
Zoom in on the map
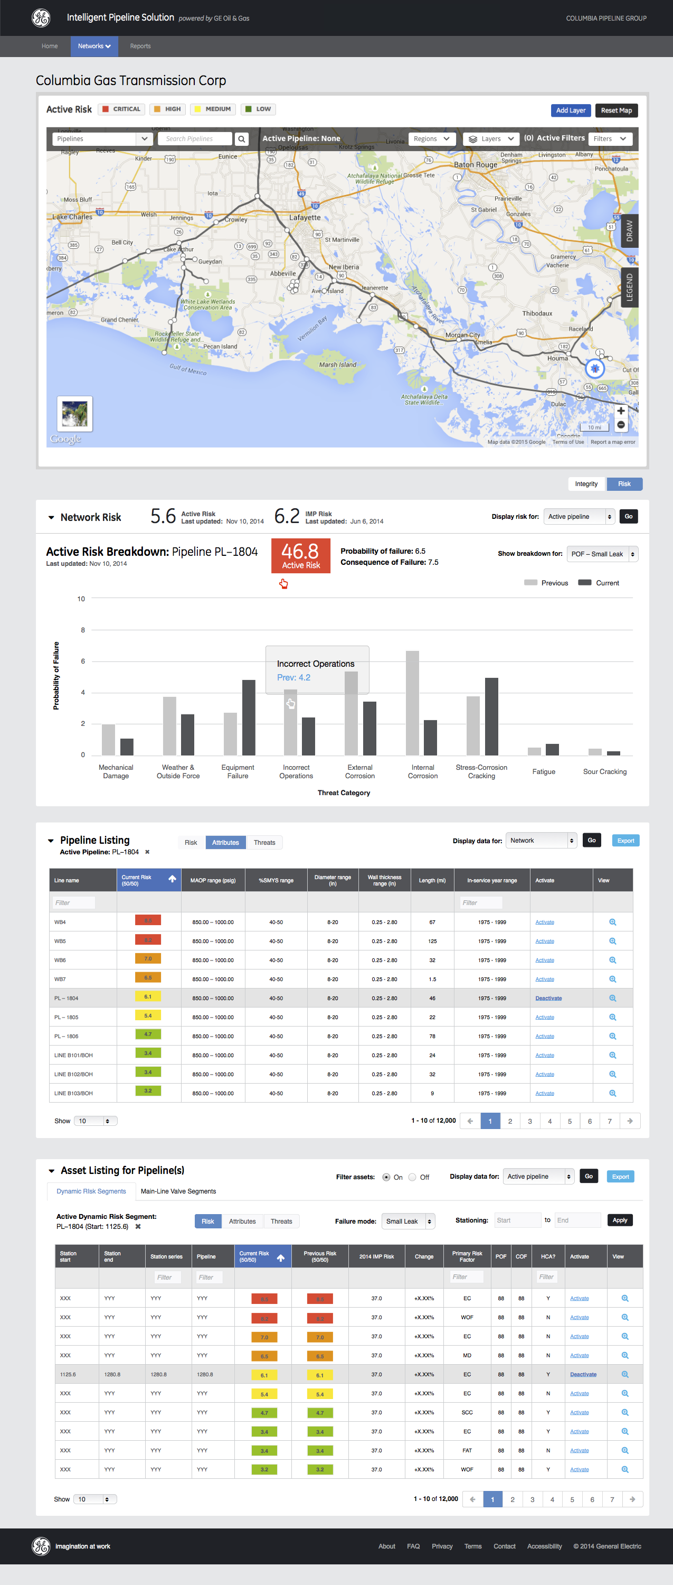[x=621, y=411]
